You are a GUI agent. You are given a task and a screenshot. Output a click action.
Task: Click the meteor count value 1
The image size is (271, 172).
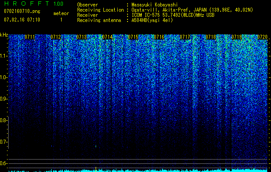61,20
